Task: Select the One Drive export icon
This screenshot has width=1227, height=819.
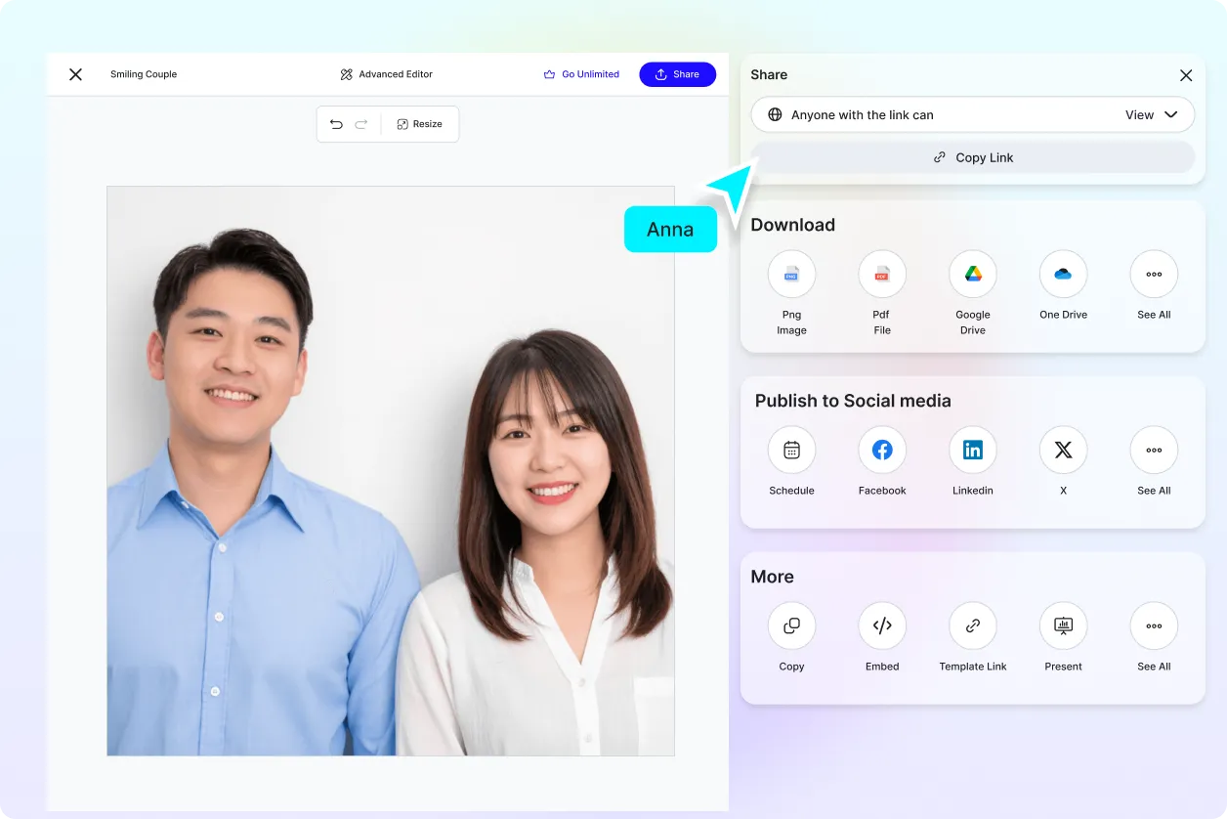Action: pyautogui.click(x=1063, y=275)
